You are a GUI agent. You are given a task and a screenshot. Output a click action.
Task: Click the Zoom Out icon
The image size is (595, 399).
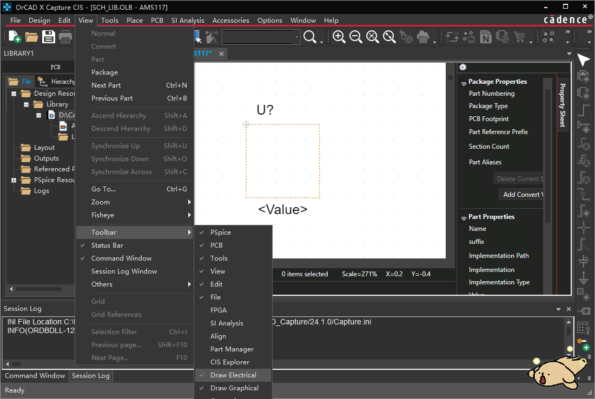tap(355, 37)
